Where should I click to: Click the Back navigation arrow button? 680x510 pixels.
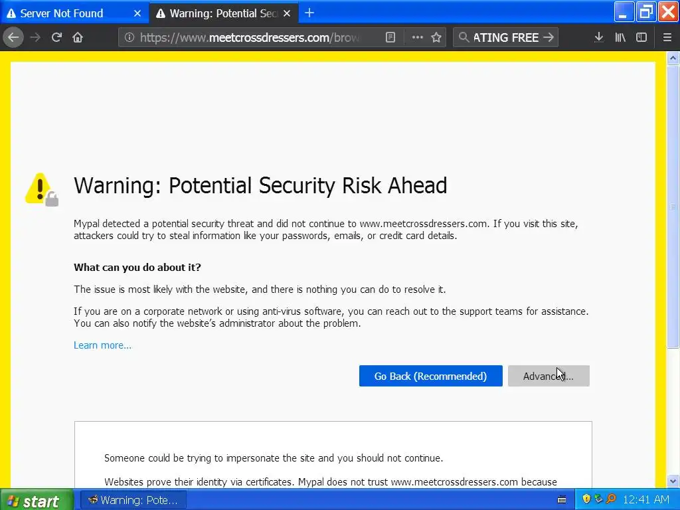click(x=13, y=37)
